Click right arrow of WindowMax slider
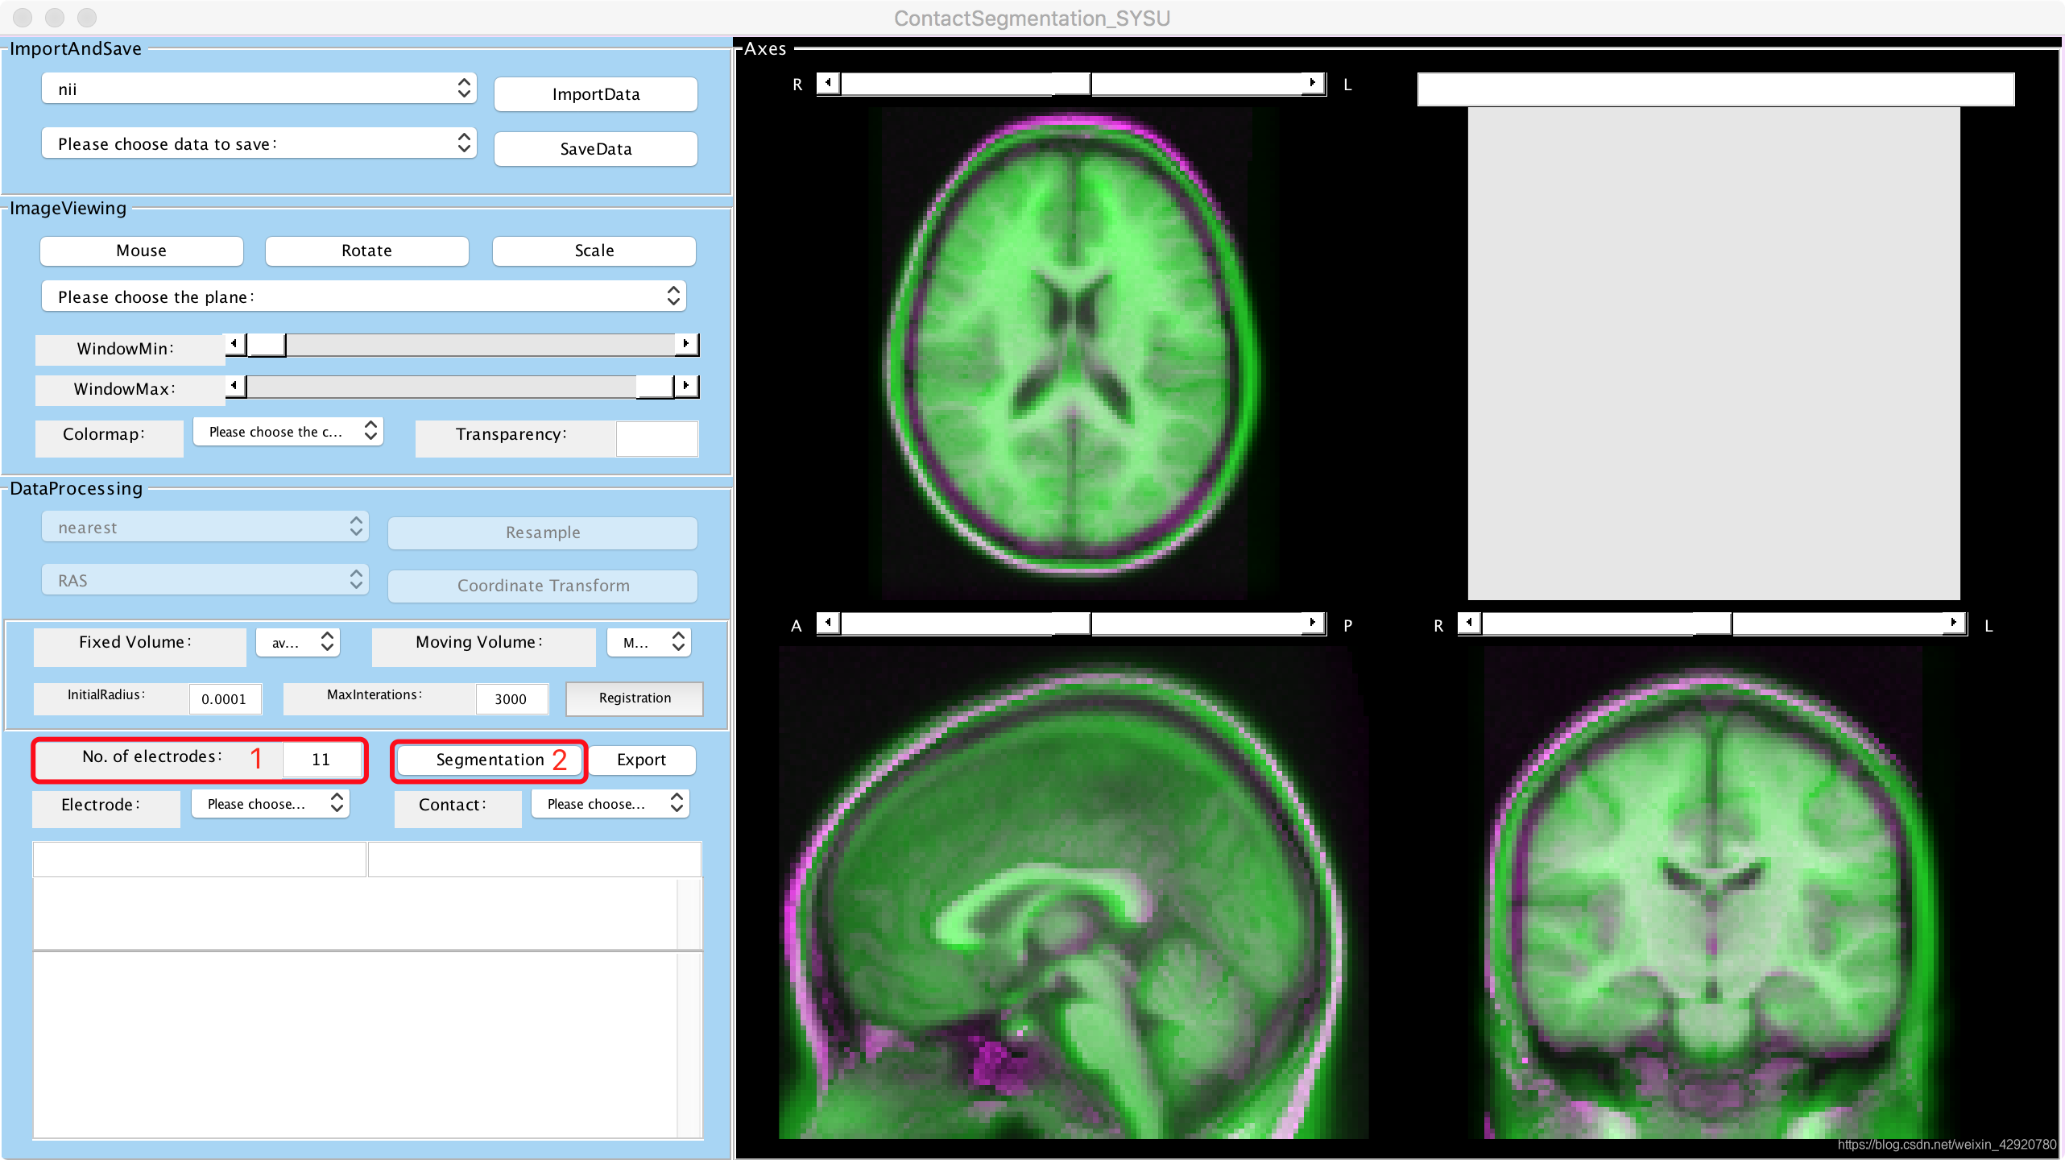 click(x=685, y=386)
